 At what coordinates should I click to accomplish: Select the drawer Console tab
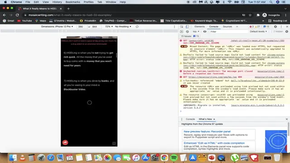tap(190, 119)
